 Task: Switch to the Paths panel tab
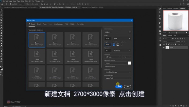pos(175,35)
